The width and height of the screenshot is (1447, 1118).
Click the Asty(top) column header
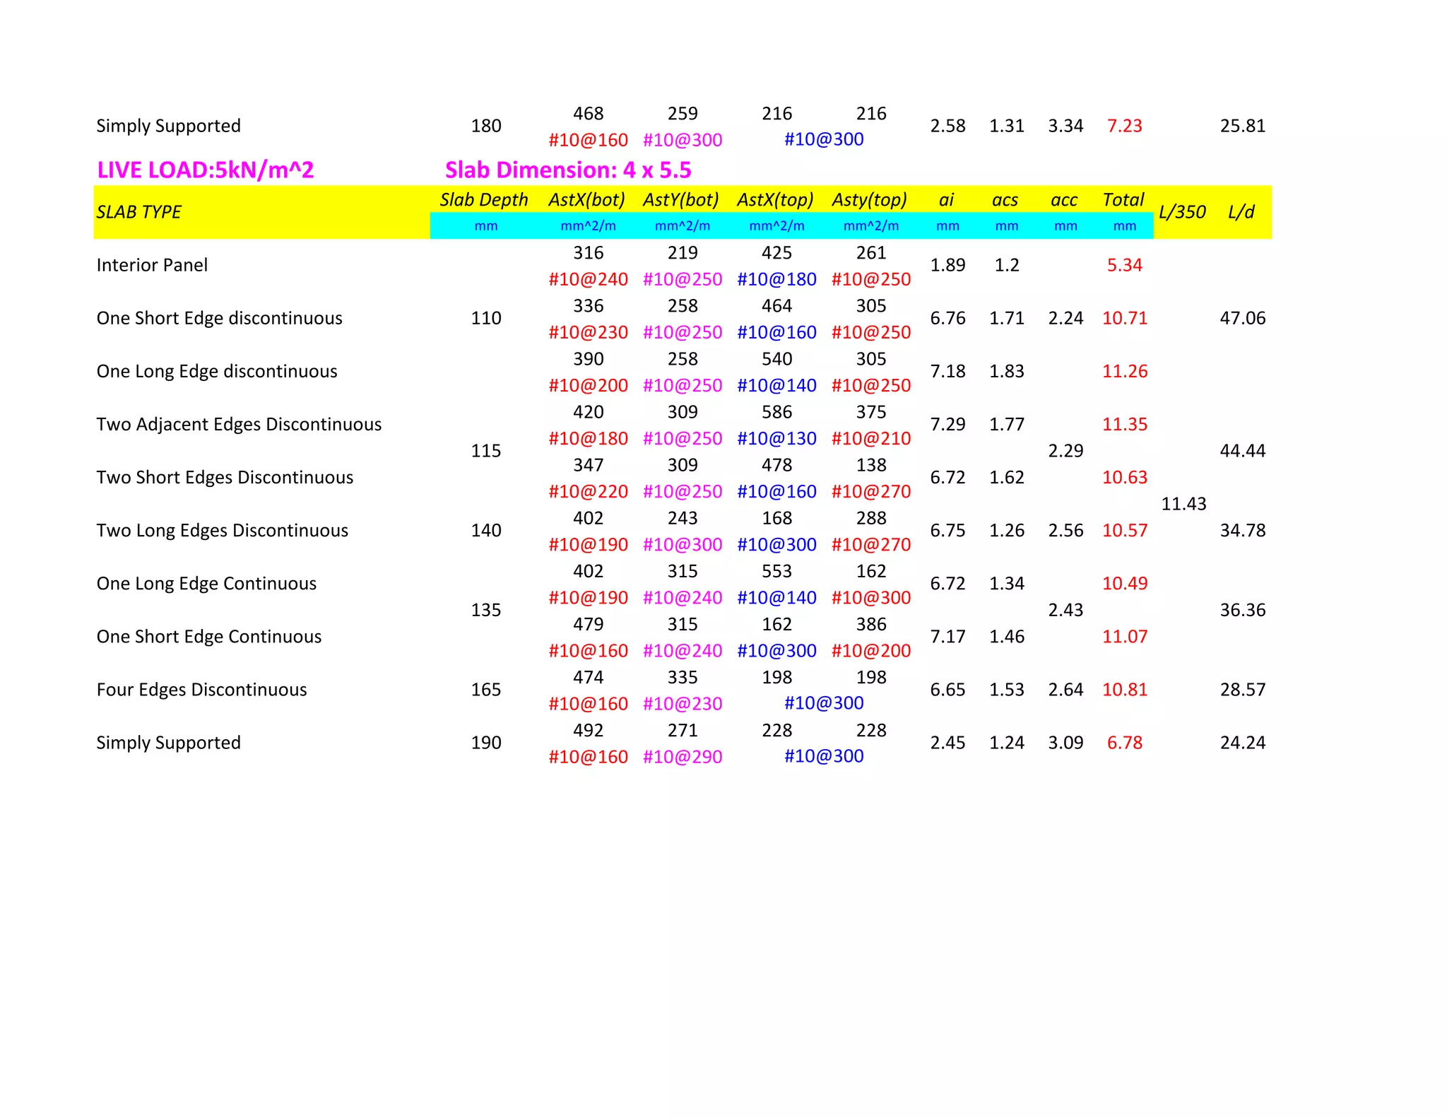pos(870,200)
